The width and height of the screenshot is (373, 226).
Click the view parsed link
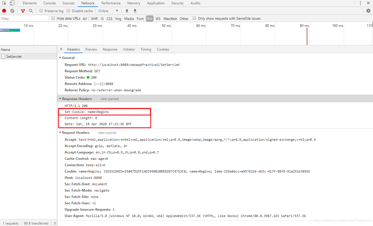[x=110, y=99]
